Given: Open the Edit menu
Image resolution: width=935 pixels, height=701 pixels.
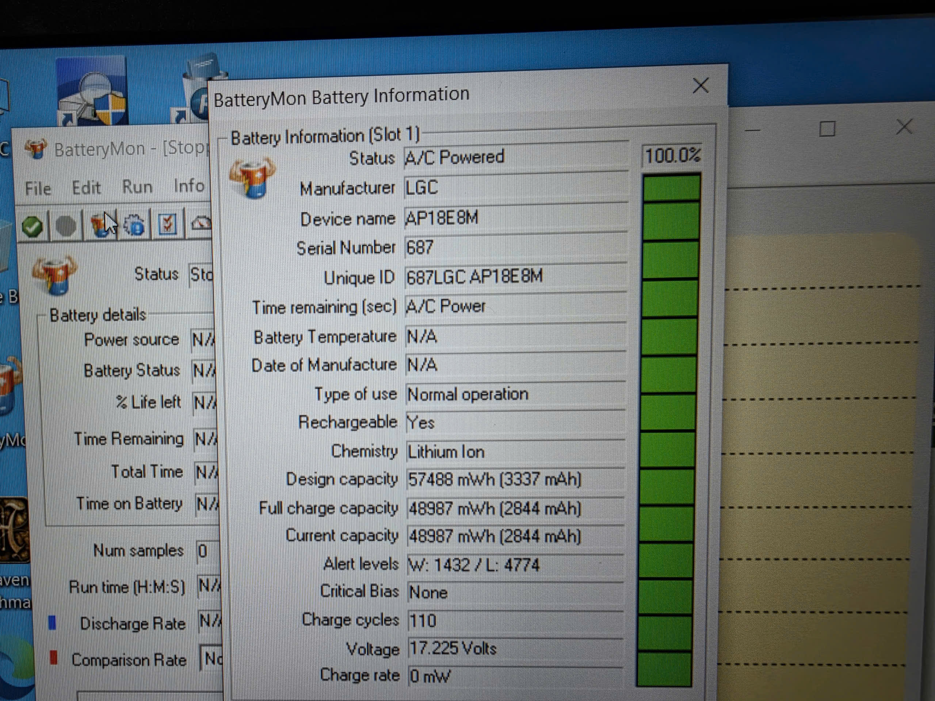Looking at the screenshot, I should point(86,187).
